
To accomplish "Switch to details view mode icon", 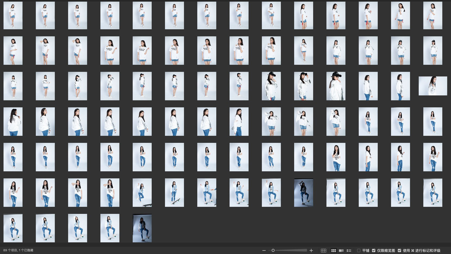I will (x=341, y=250).
